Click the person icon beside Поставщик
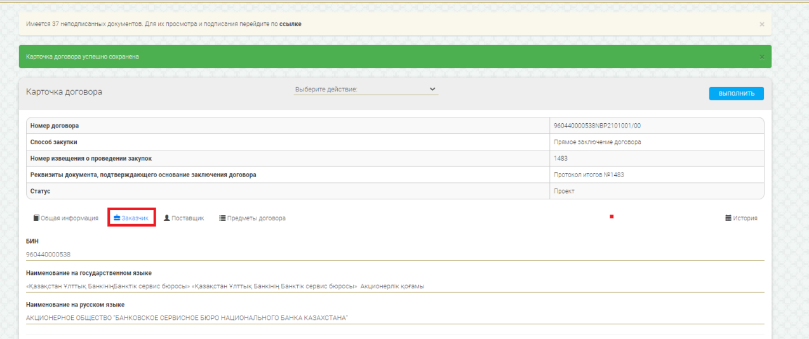This screenshot has width=809, height=339. click(167, 218)
